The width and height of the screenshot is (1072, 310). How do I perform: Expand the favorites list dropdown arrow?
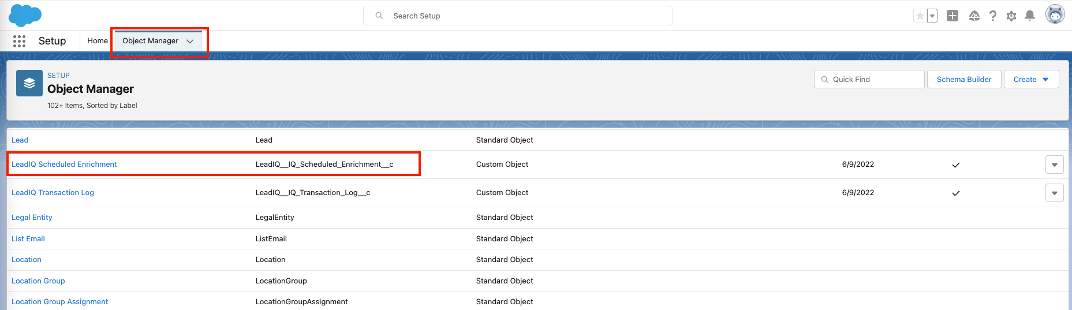pos(932,16)
